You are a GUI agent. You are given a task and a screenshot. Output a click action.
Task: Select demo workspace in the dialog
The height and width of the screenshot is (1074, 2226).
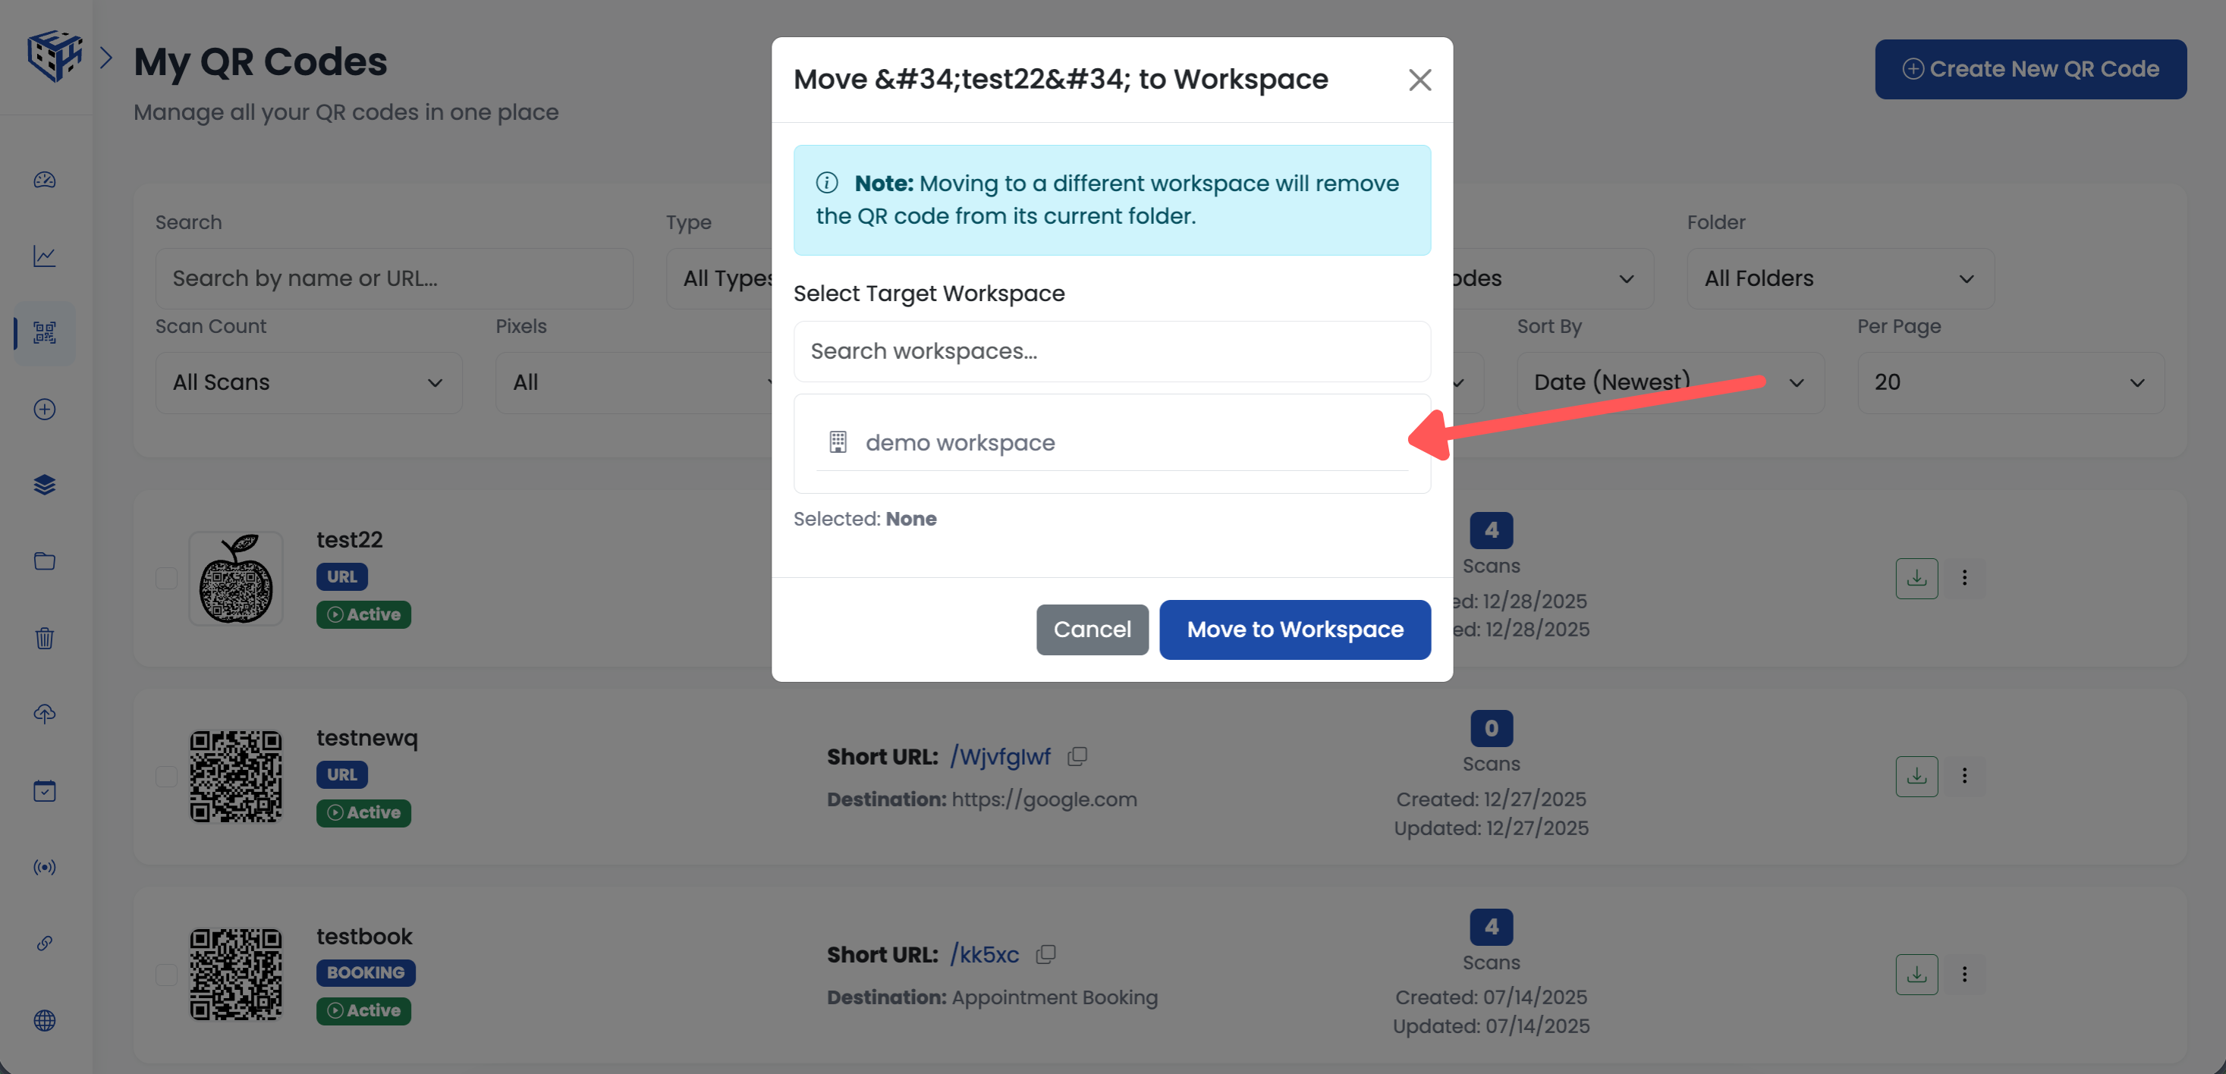point(960,442)
